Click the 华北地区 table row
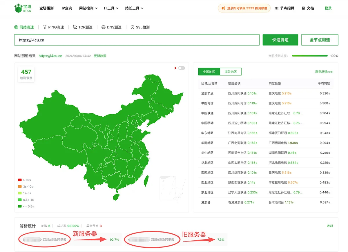This screenshot has height=252, width=348. [x=266, y=163]
